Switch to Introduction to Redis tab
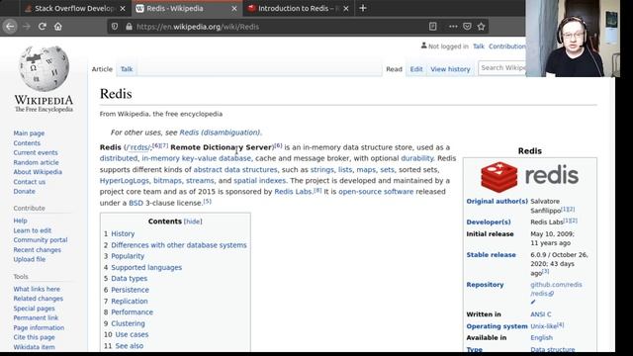This screenshot has width=633, height=356. pyautogui.click(x=299, y=9)
